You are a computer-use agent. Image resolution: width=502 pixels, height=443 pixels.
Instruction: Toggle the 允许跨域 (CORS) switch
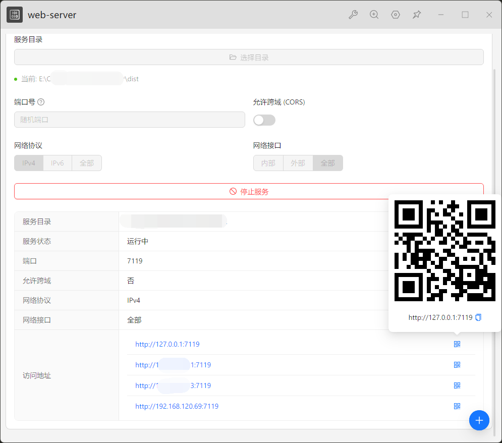pyautogui.click(x=264, y=120)
